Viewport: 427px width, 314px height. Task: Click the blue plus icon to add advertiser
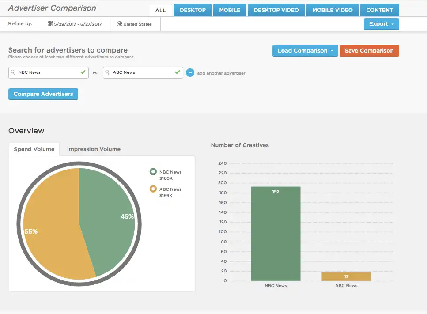[190, 72]
